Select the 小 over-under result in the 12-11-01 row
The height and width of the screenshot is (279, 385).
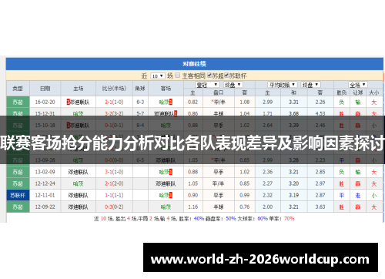click(x=374, y=196)
